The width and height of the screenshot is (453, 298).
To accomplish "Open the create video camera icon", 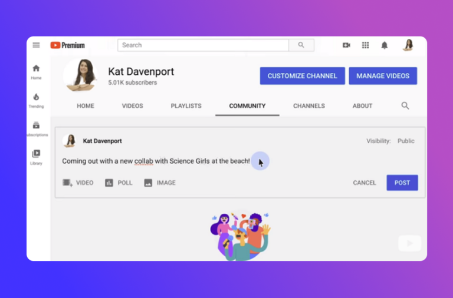I will coord(346,45).
